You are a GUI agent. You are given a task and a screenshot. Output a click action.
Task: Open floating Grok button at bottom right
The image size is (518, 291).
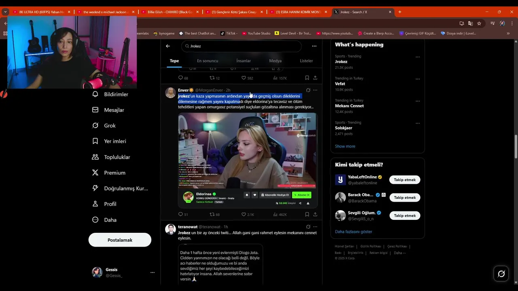501,274
